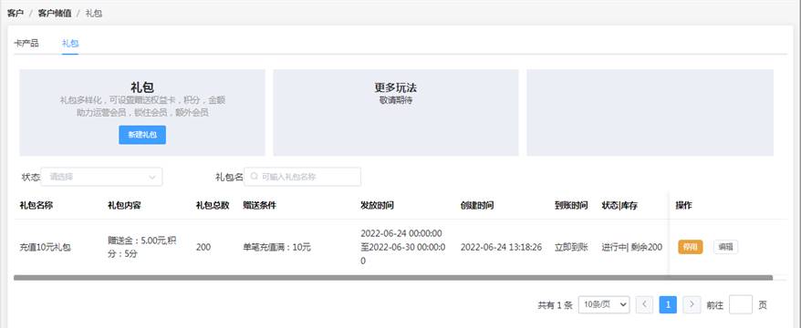Click the 发放时间 date range cell
The height and width of the screenshot is (328, 801).
(x=403, y=247)
